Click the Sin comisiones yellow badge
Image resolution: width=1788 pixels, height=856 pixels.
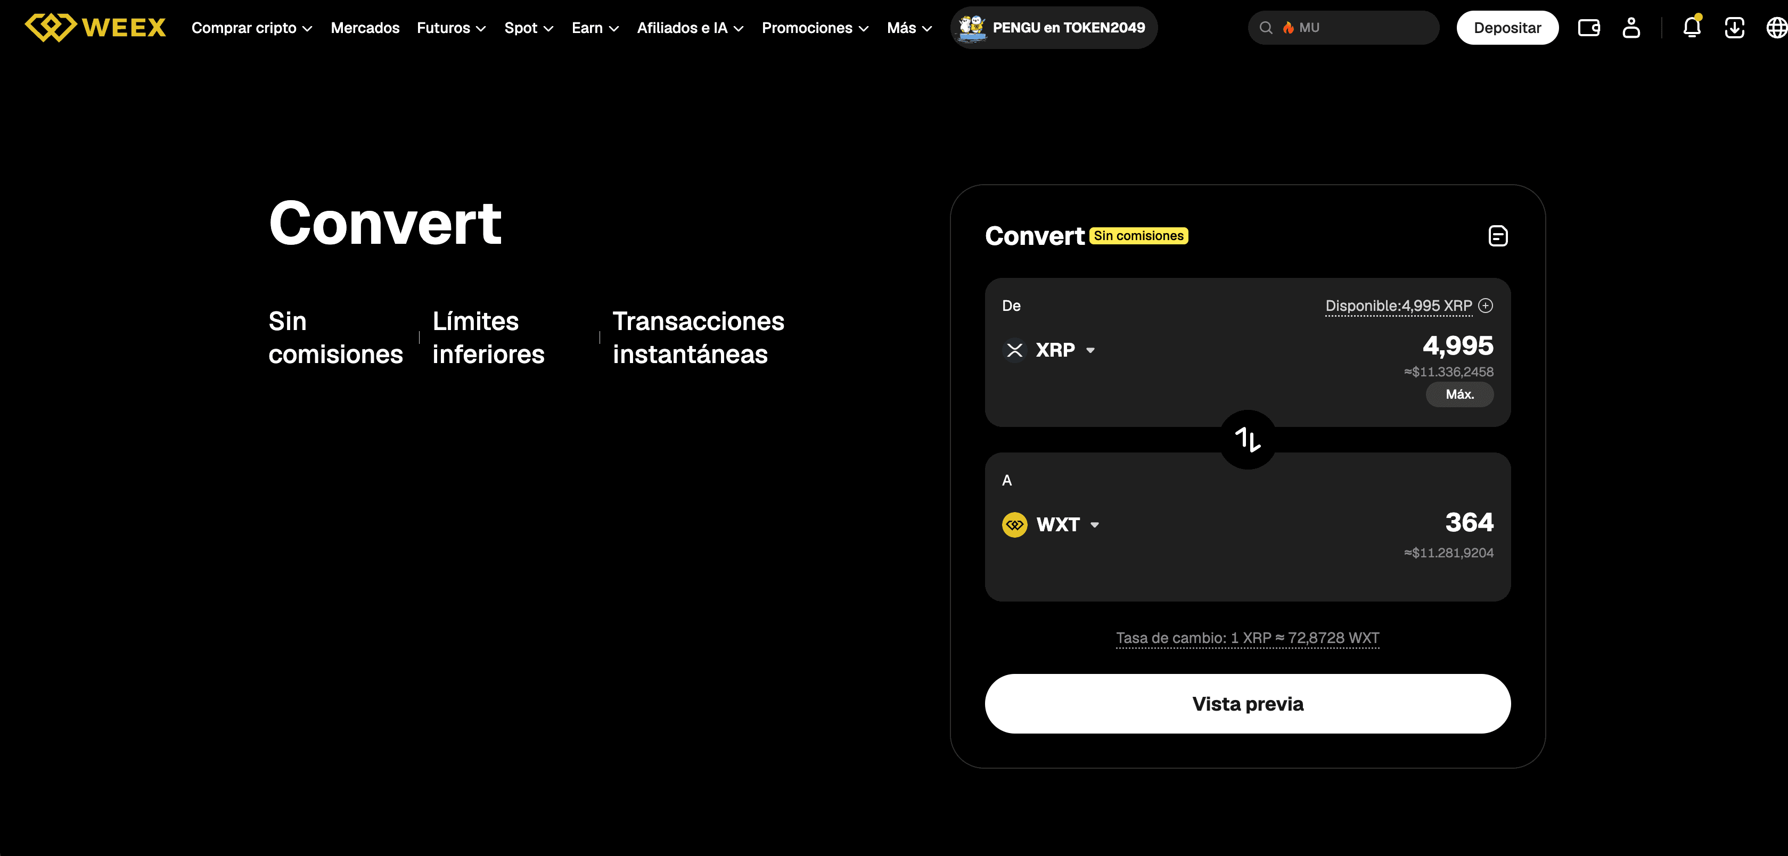click(x=1138, y=236)
